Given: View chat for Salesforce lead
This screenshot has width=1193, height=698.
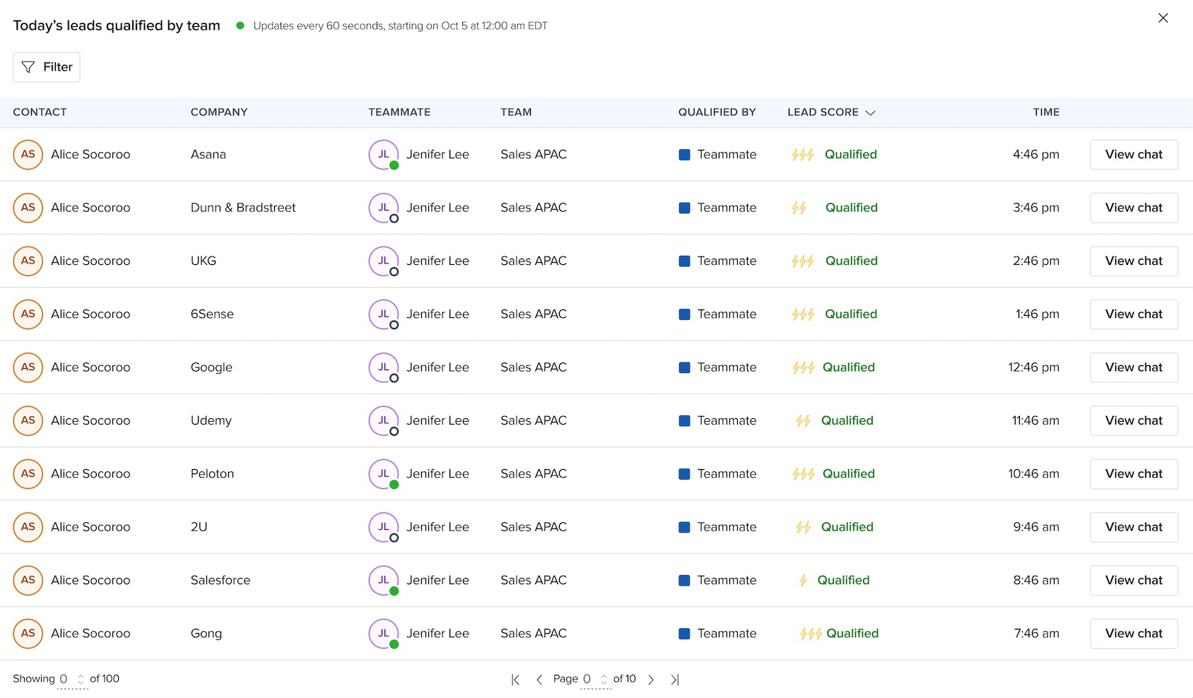Looking at the screenshot, I should (x=1134, y=580).
